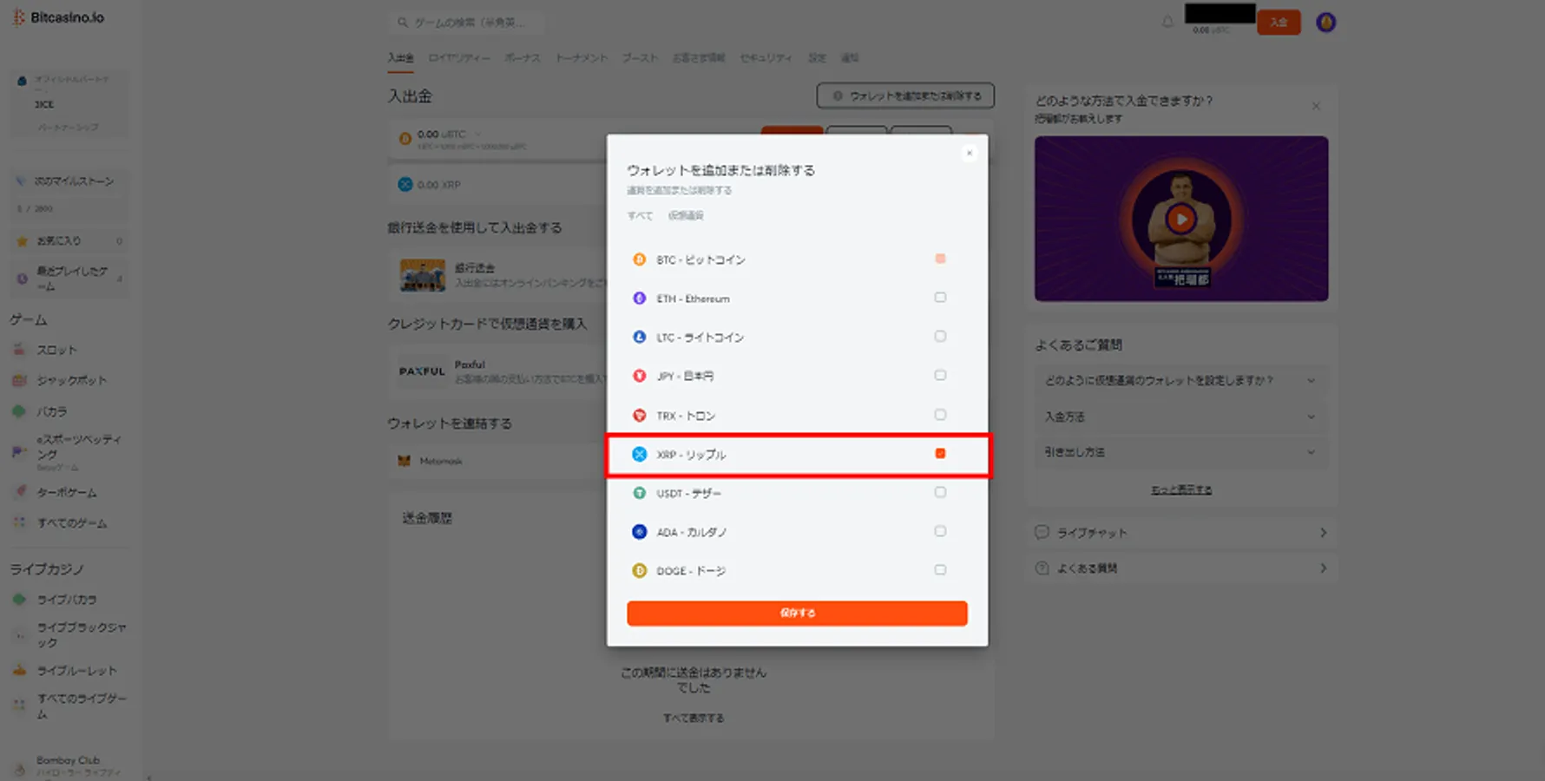
Task: Close the wallet add/remove dialog
Action: click(x=970, y=153)
